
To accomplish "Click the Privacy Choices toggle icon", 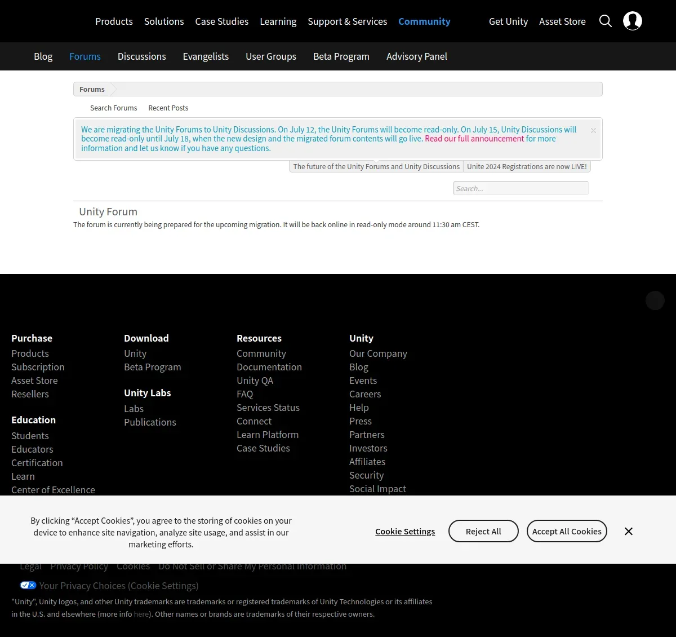I will click(28, 585).
